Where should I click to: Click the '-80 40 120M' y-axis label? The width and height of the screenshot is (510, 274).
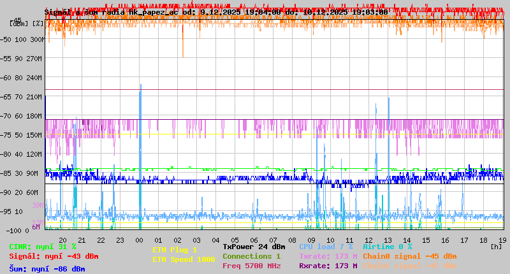point(22,154)
